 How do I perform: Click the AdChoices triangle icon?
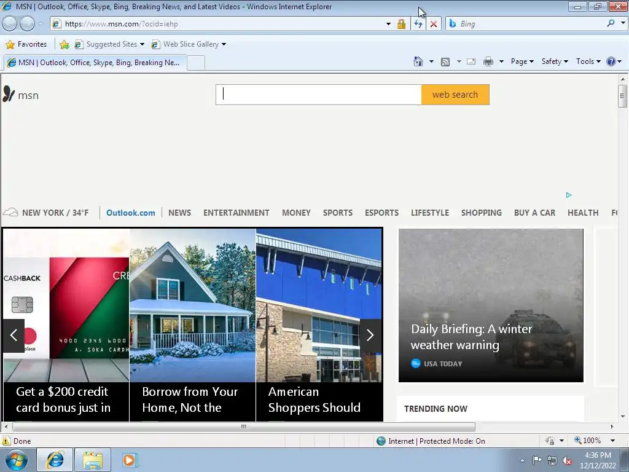pyautogui.click(x=568, y=195)
